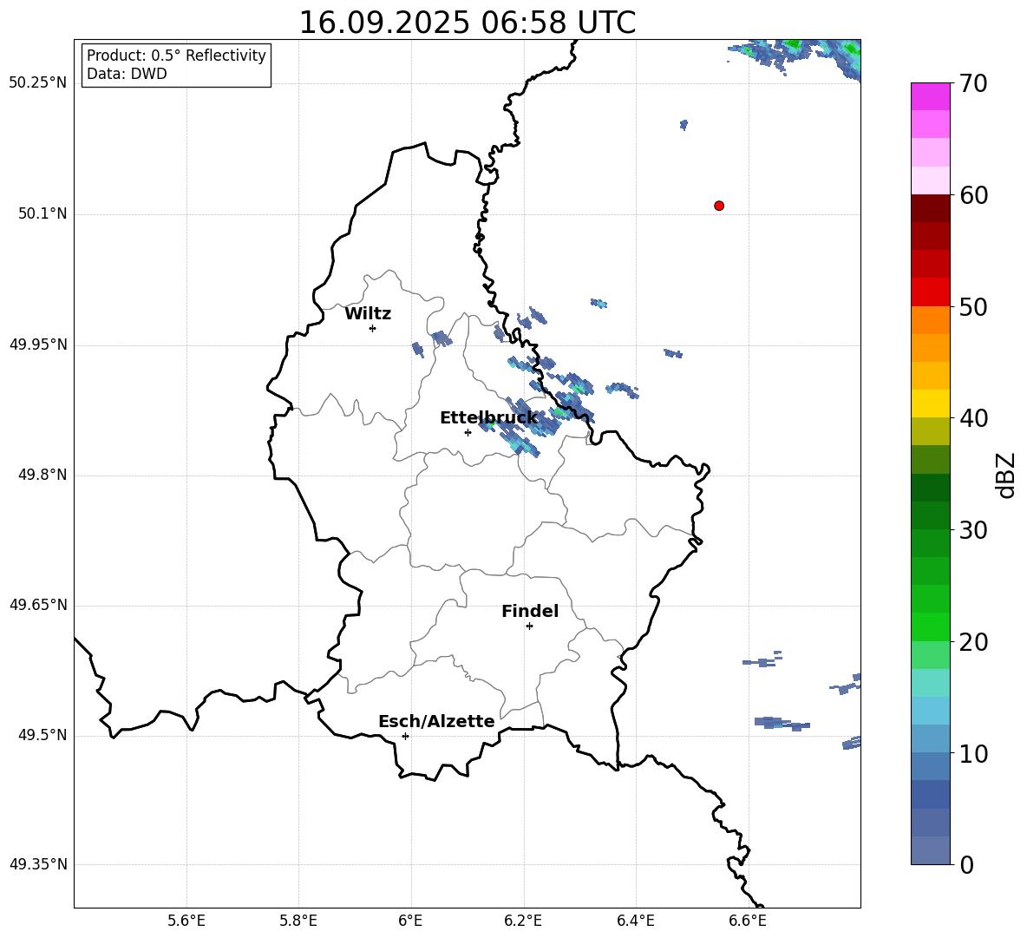This screenshot has width=1027, height=938.
Task: Click the colorbar tick label 0
Action: 966,864
